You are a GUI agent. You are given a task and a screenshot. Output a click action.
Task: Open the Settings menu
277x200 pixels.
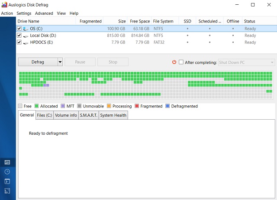[24, 13]
